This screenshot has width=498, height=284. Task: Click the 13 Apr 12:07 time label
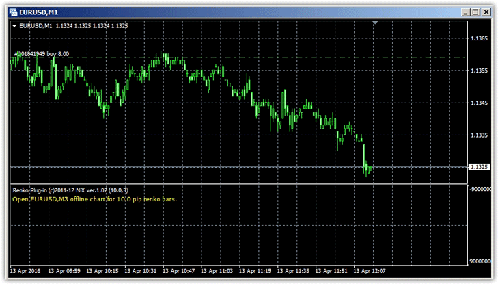tap(370, 270)
